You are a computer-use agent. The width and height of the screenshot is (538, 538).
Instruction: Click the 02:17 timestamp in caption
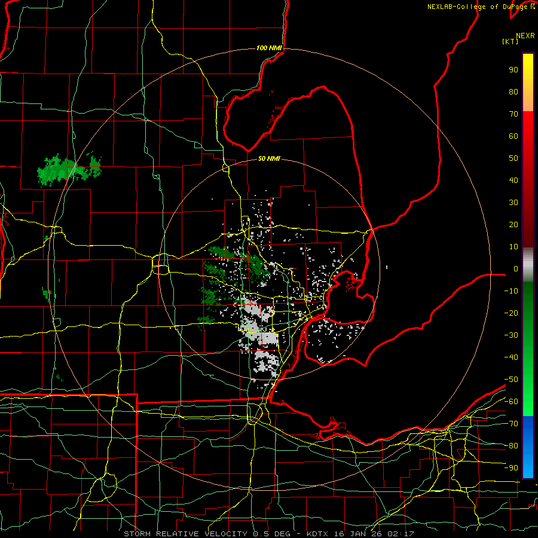coord(401,534)
